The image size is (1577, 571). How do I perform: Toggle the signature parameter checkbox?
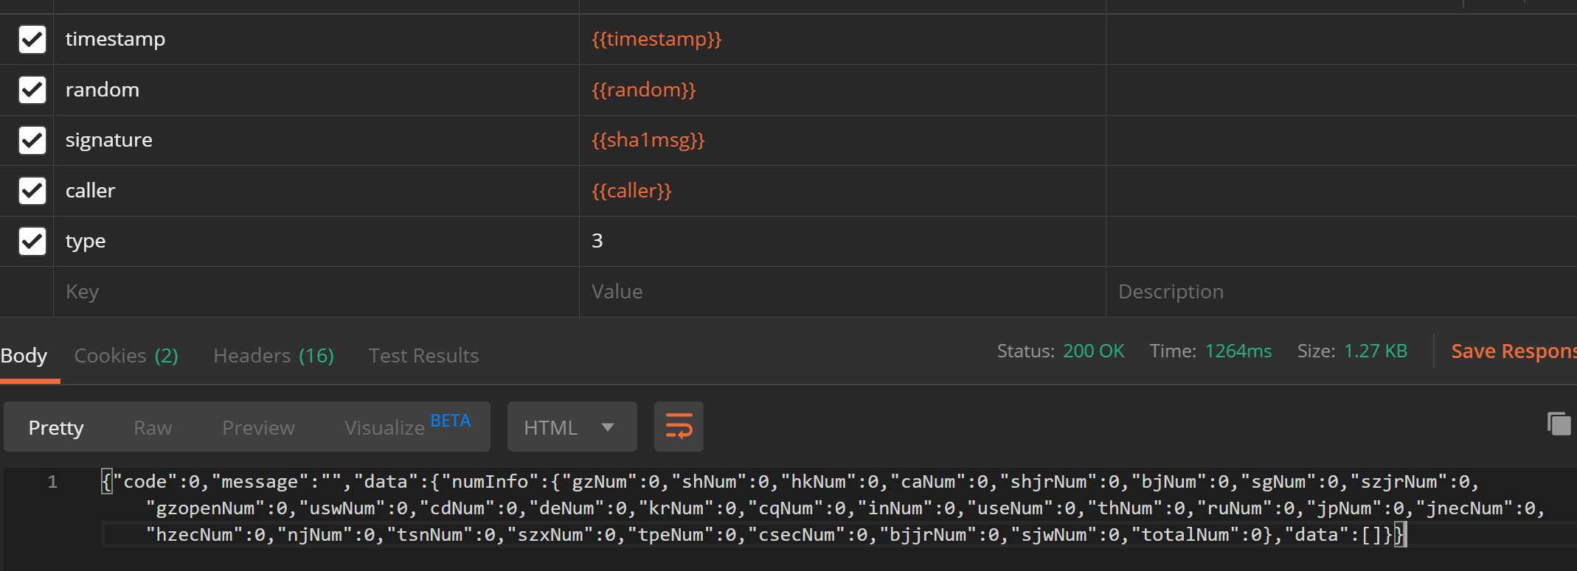[32, 140]
